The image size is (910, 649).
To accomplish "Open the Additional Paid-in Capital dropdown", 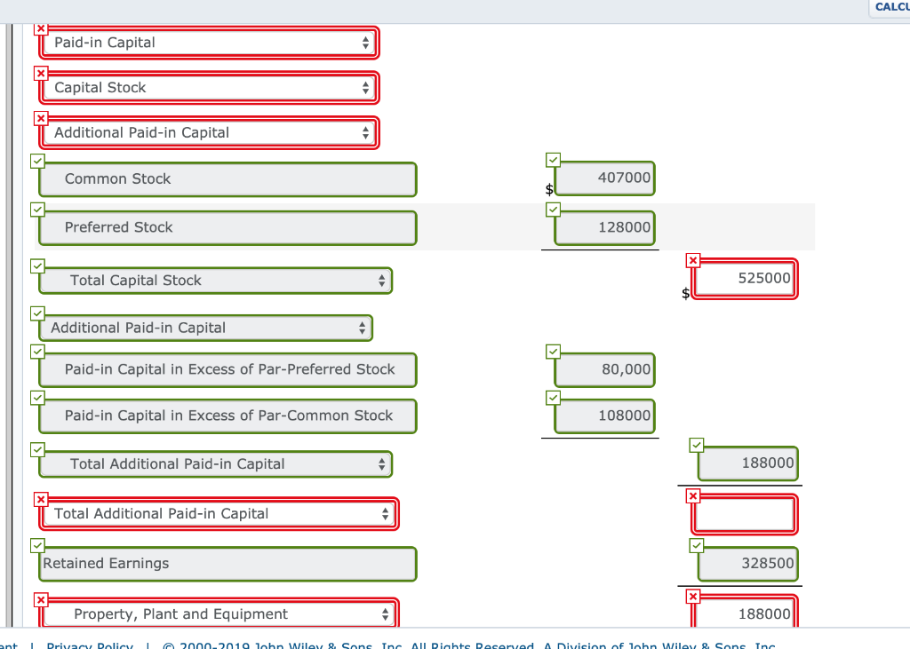I will click(205, 328).
